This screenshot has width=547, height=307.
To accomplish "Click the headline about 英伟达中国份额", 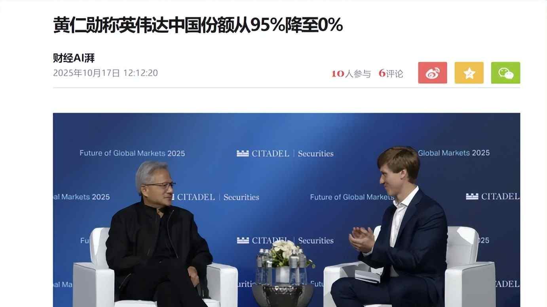I will (198, 24).
